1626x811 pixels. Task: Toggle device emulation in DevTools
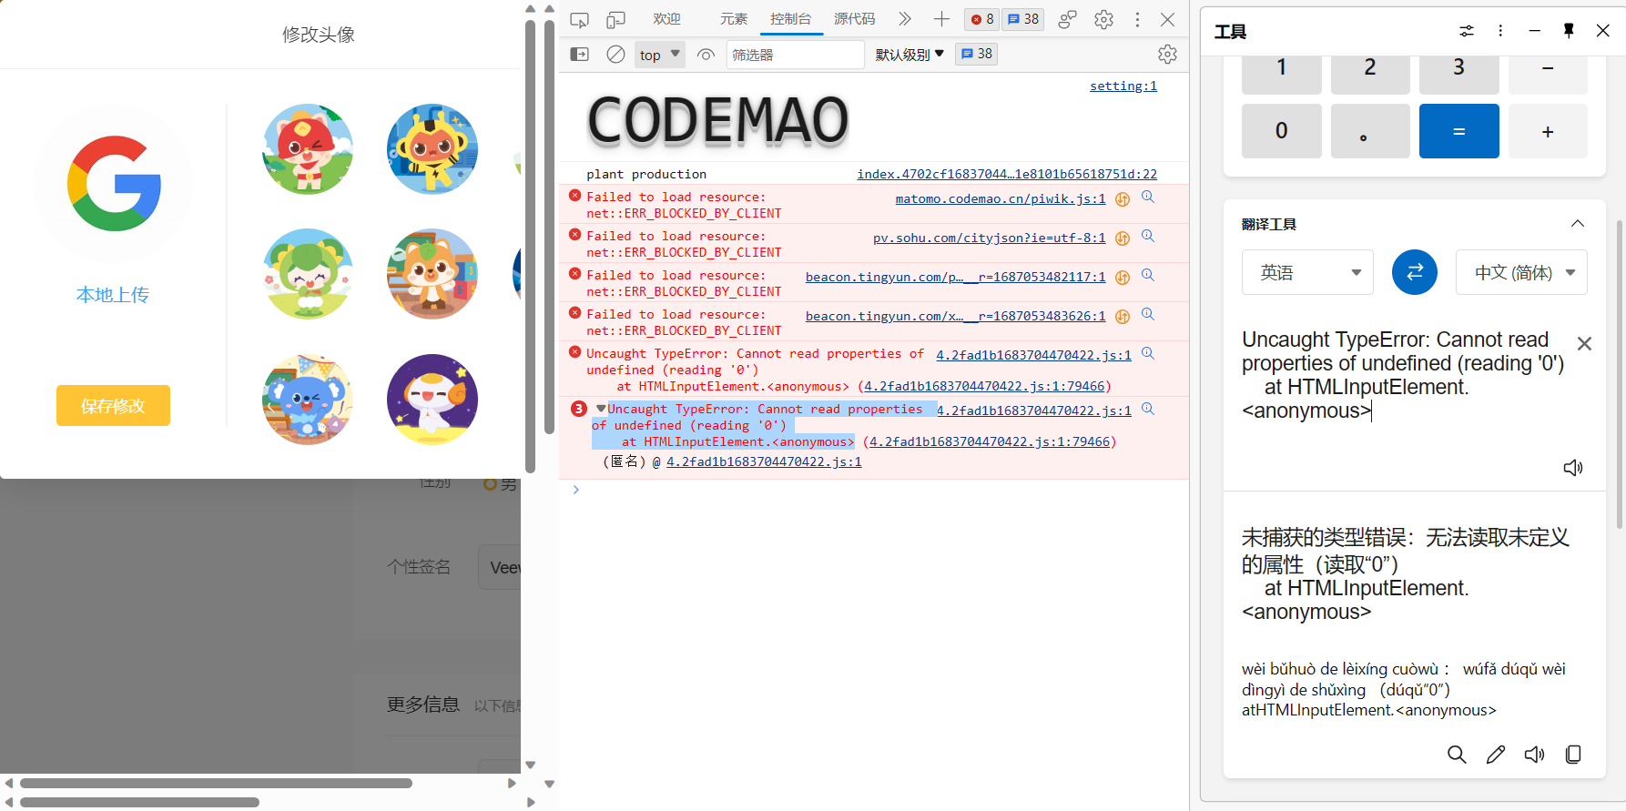(x=616, y=19)
